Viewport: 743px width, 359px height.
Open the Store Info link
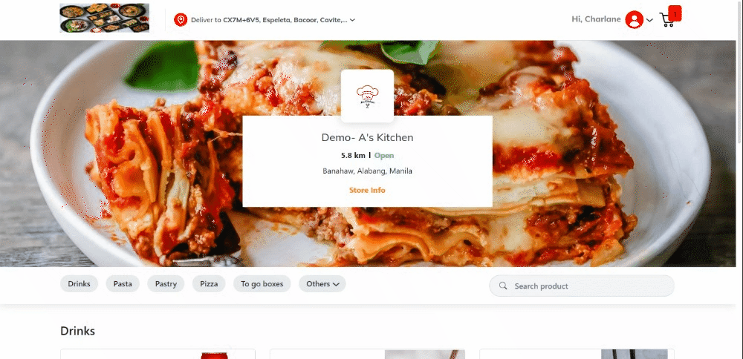click(x=367, y=190)
